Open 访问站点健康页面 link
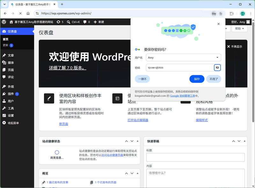This screenshot has width=255, height=188. pyautogui.click(x=112, y=155)
